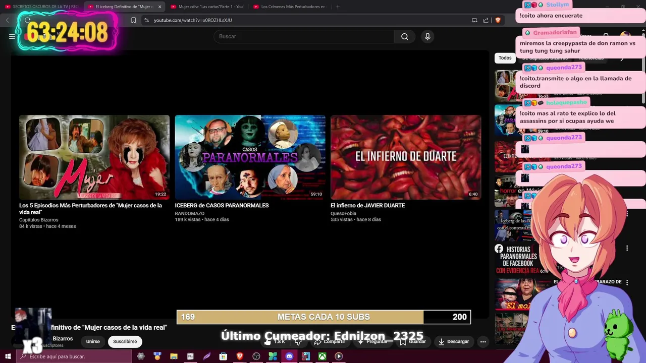This screenshot has height=363, width=646.
Task: Like the video showing 1.8 K
Action: (276, 341)
